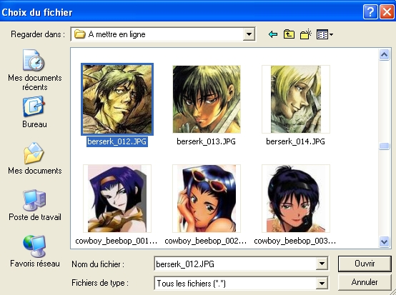Expand the Regarder dans dropdown

point(249,34)
